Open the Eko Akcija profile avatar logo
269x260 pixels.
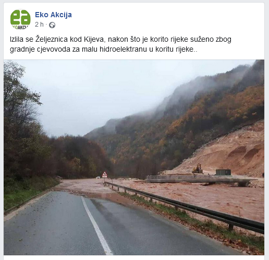[x=20, y=19]
